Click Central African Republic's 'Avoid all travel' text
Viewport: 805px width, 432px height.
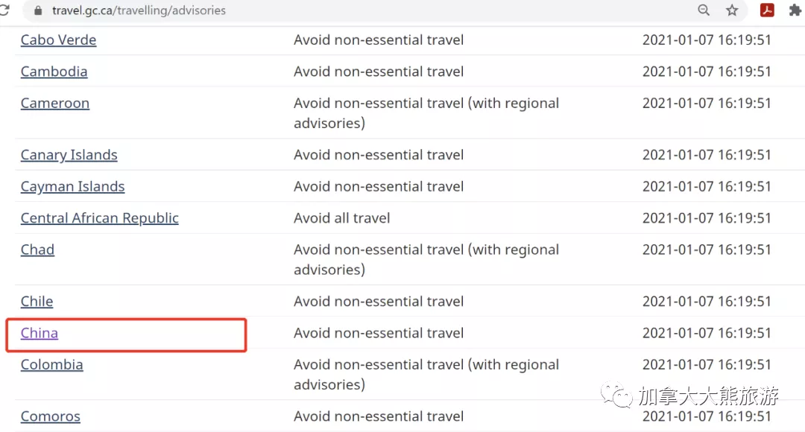pos(342,218)
